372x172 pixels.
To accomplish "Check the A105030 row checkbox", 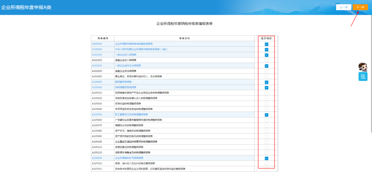I will pos(266,104).
